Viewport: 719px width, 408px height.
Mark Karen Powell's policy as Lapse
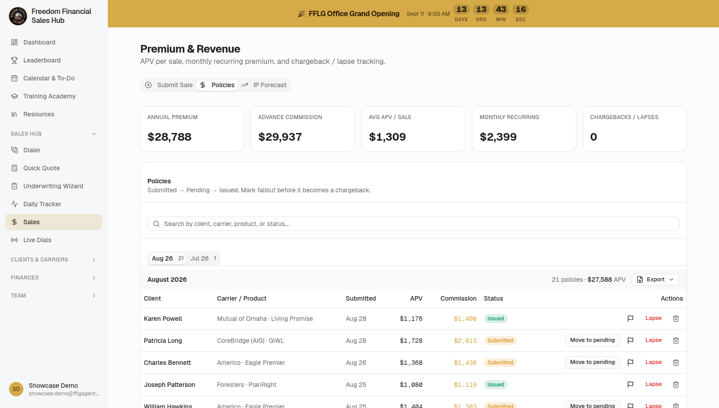coord(653,318)
